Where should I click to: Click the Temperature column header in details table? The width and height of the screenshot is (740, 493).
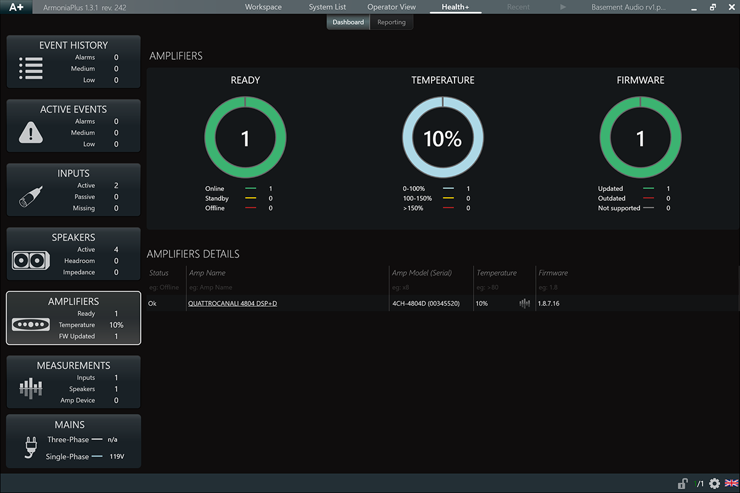[496, 273]
